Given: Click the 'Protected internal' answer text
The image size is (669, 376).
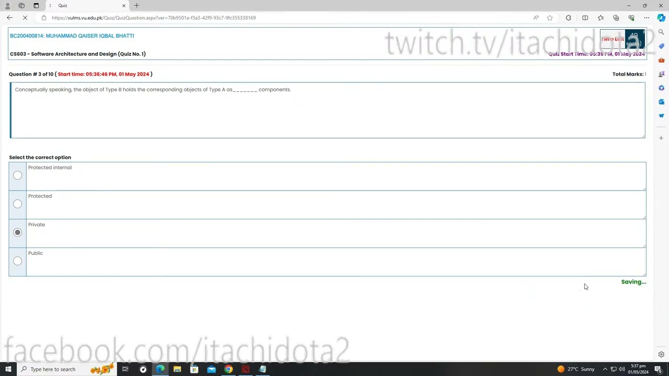Looking at the screenshot, I should pos(50,168).
